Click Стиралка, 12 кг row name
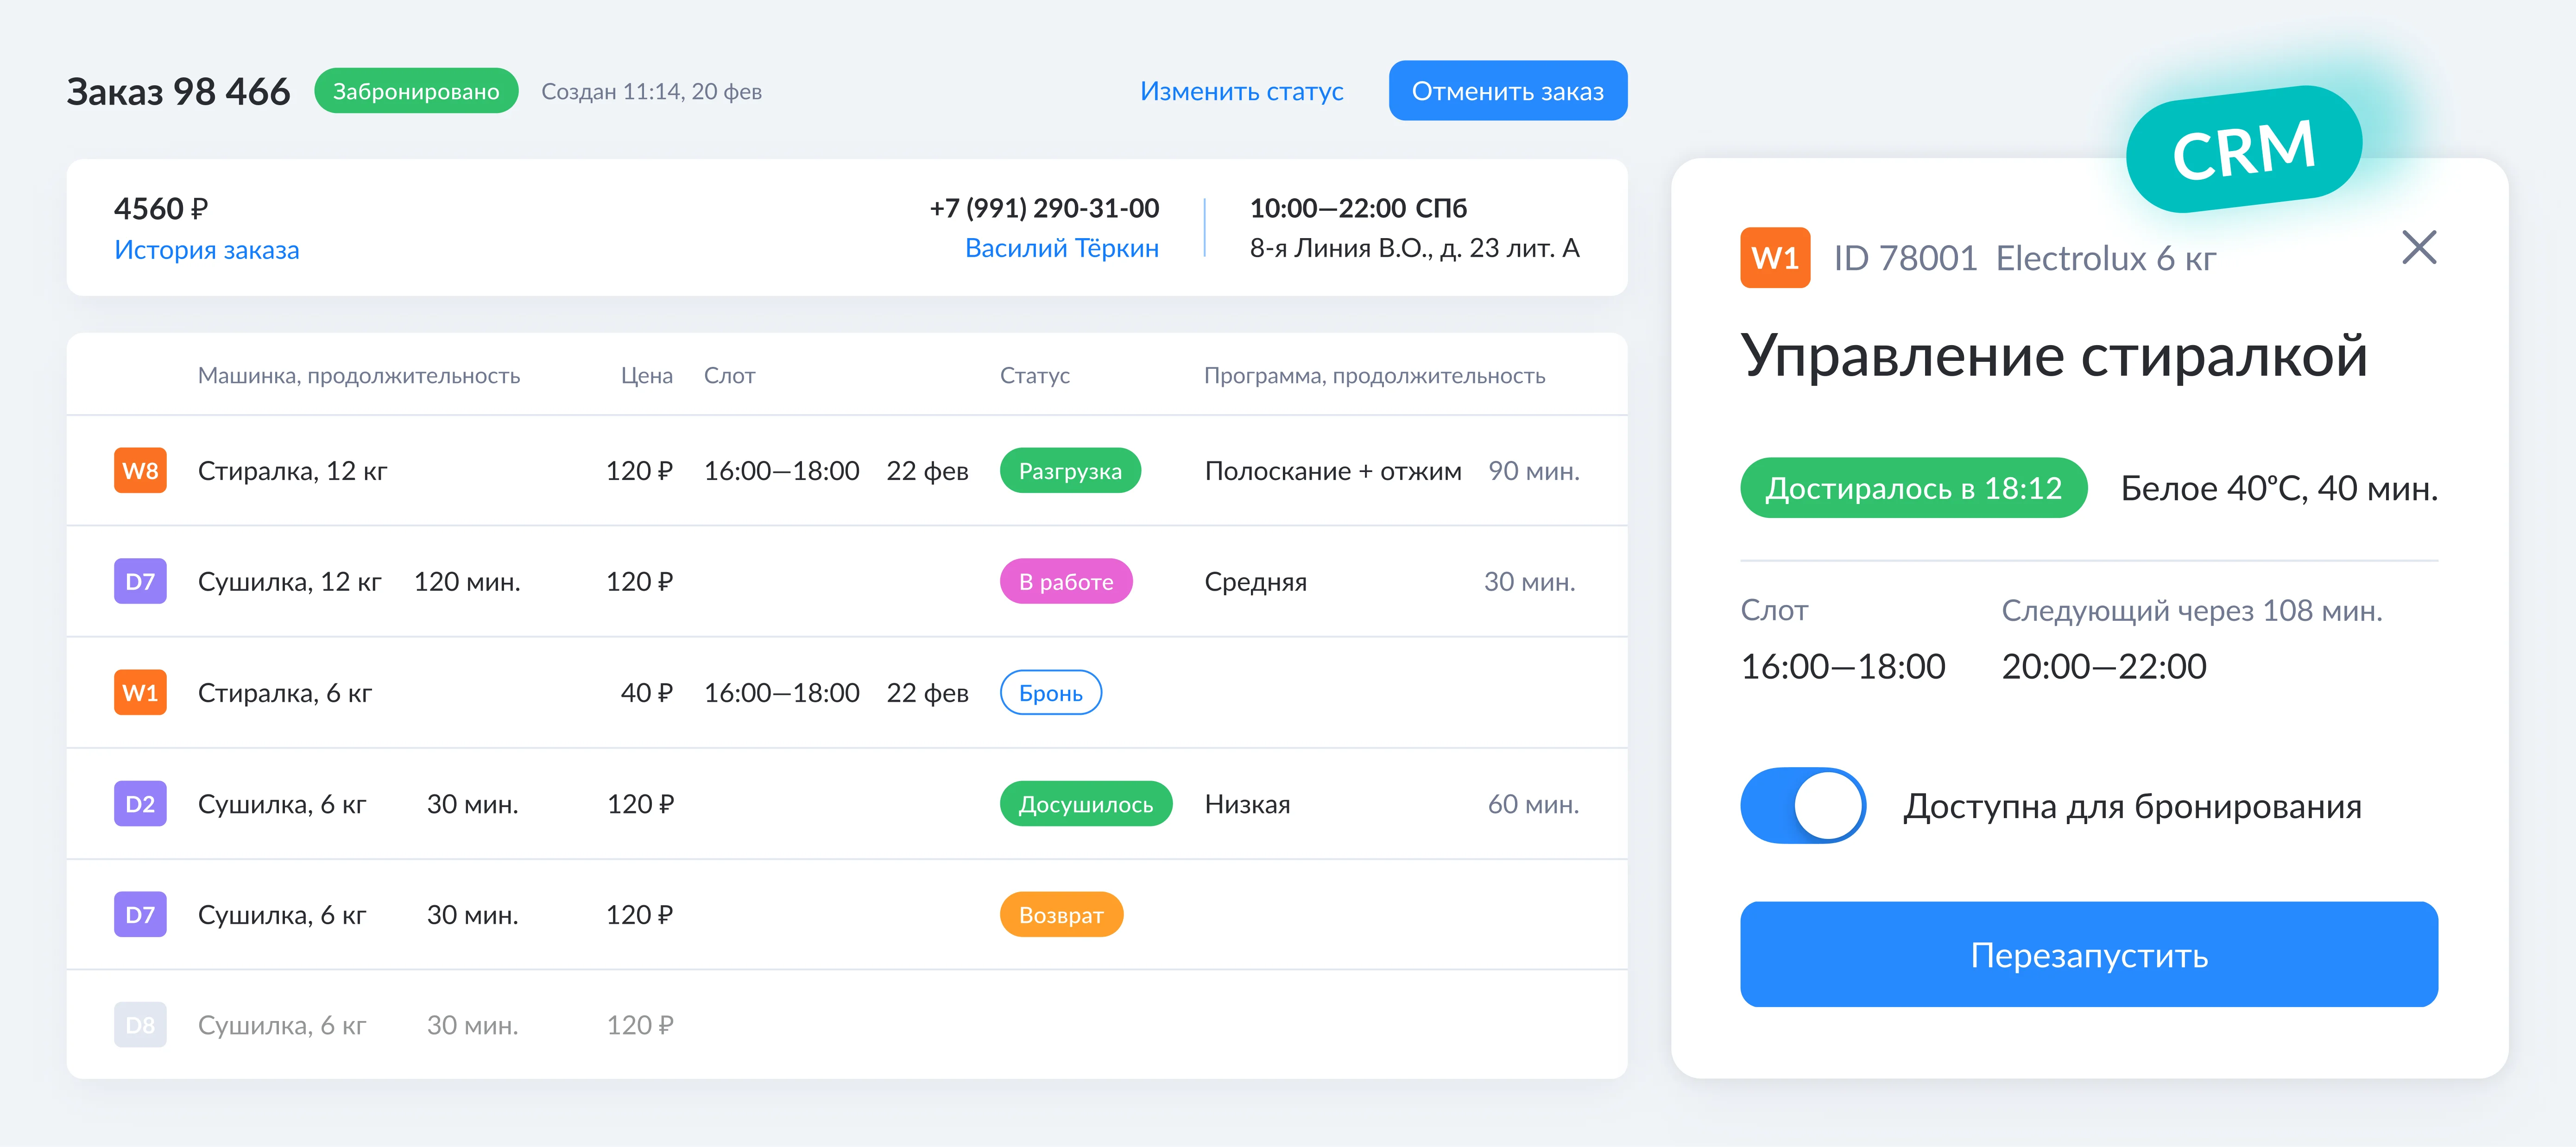Image resolution: width=2576 pixels, height=1147 pixels. coord(292,471)
